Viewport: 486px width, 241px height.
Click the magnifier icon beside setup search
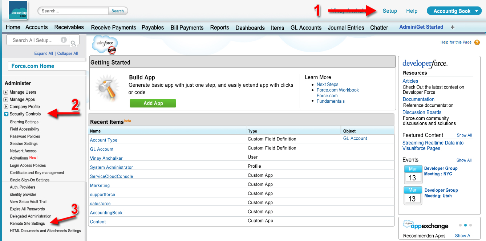[x=73, y=44]
